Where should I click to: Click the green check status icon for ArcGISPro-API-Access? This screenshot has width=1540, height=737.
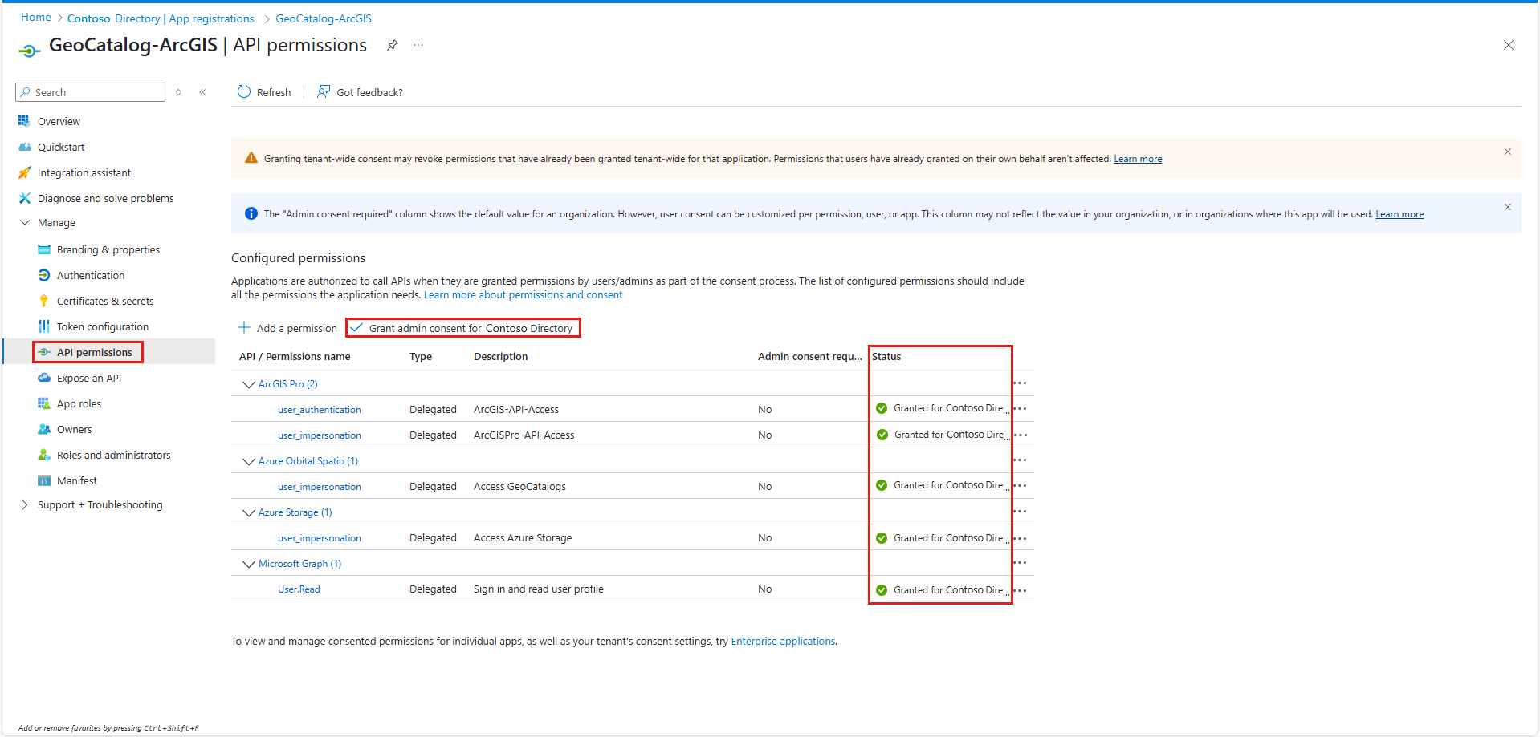[882, 435]
